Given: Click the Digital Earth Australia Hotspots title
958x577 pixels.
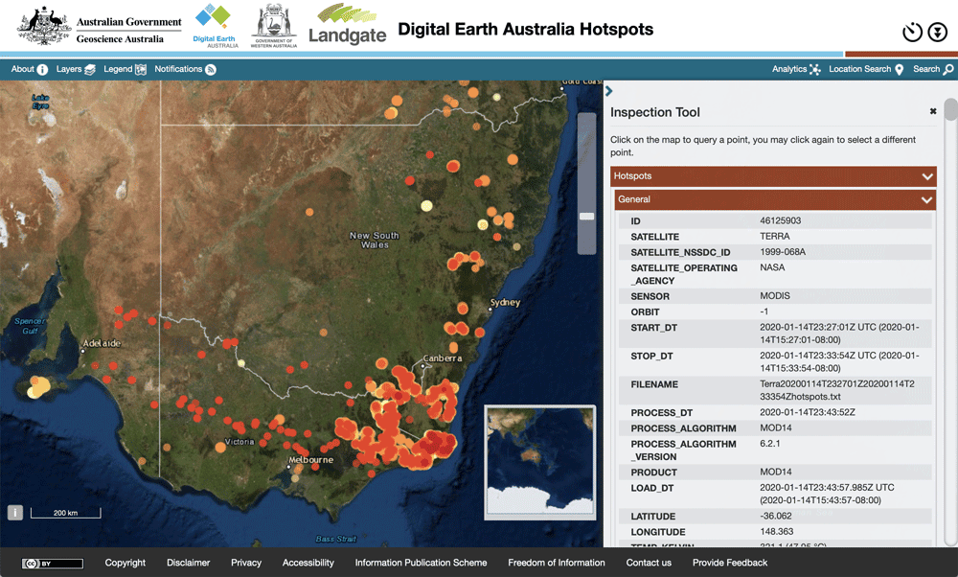Looking at the screenshot, I should pos(525,30).
